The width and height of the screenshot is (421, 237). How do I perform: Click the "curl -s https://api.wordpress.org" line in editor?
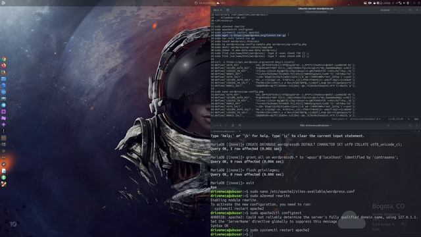[x=255, y=62]
